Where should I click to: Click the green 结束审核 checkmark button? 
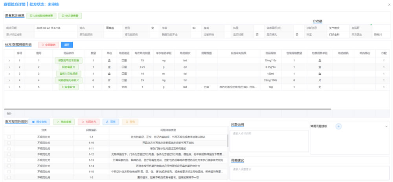(x=64, y=122)
